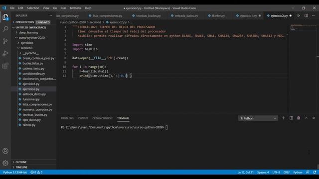
Task: Open cadena_texto.py in explorer
Action: (x=33, y=69)
